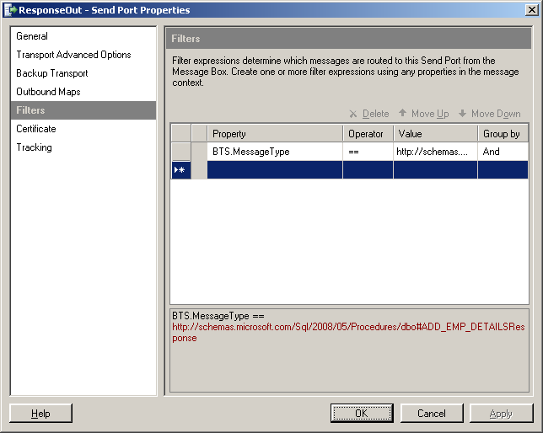543x433 pixels.
Task: Click the http://schemas value cell
Action: (435, 152)
